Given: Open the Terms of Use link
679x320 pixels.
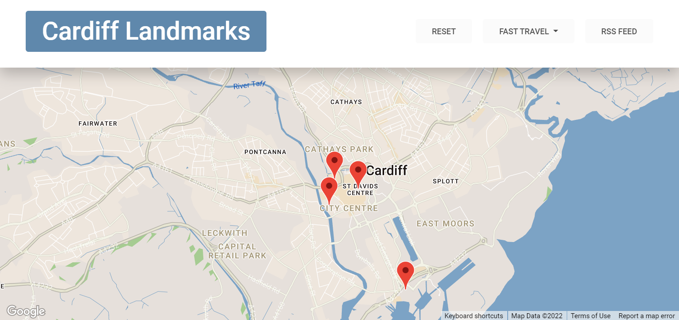Looking at the screenshot, I should pyautogui.click(x=591, y=315).
